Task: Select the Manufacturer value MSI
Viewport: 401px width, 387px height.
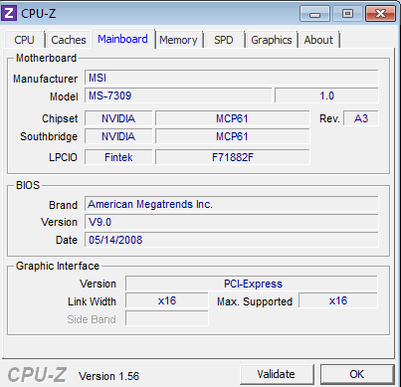Action: click(231, 78)
